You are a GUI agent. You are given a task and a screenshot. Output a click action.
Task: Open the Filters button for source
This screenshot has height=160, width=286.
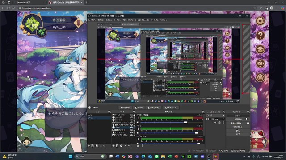[139, 108]
